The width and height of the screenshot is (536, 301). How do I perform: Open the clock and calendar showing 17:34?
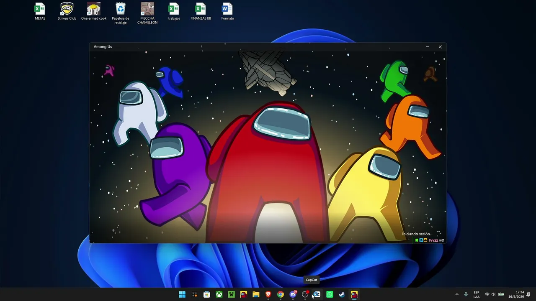pos(516,294)
